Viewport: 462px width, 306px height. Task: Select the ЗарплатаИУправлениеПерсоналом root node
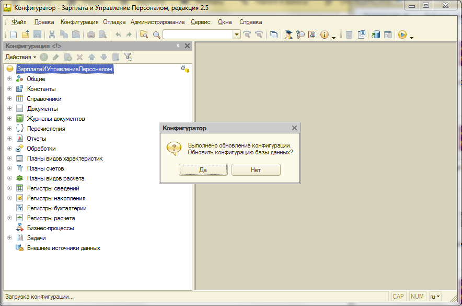pos(64,69)
